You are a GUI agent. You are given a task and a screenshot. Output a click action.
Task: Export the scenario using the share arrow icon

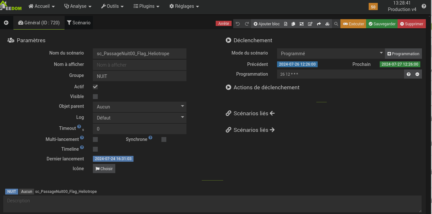pos(319,24)
